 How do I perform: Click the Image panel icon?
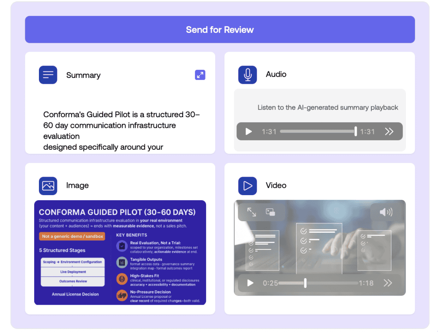[48, 186]
